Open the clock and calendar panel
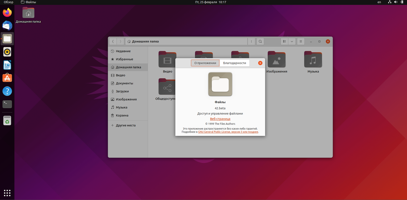Image resolution: width=407 pixels, height=200 pixels. click(x=211, y=2)
